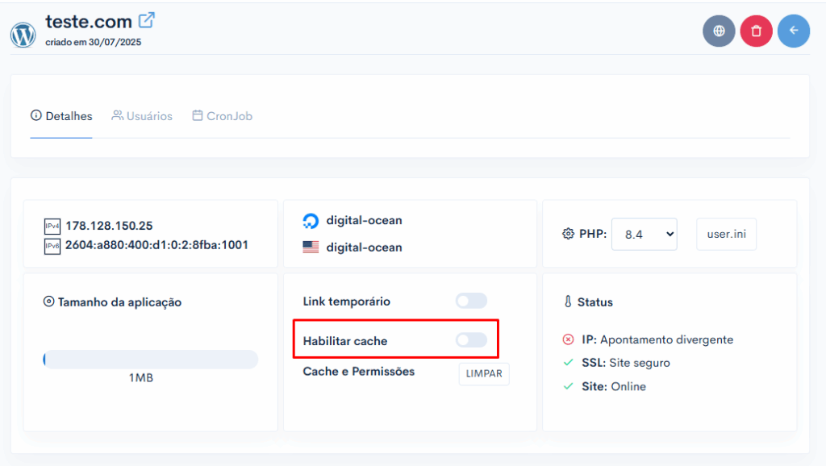Screen dimensions: 826x466
Task: Click the PHP gear icon
Action: tap(568, 234)
